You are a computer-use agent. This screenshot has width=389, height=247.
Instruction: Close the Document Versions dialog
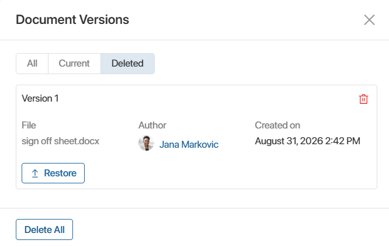click(x=369, y=20)
